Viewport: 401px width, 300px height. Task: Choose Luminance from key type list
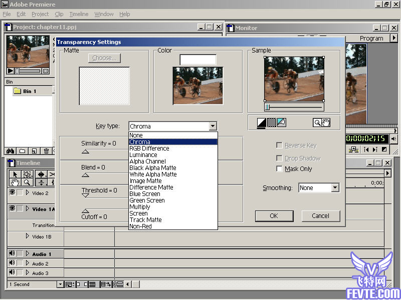click(x=173, y=155)
